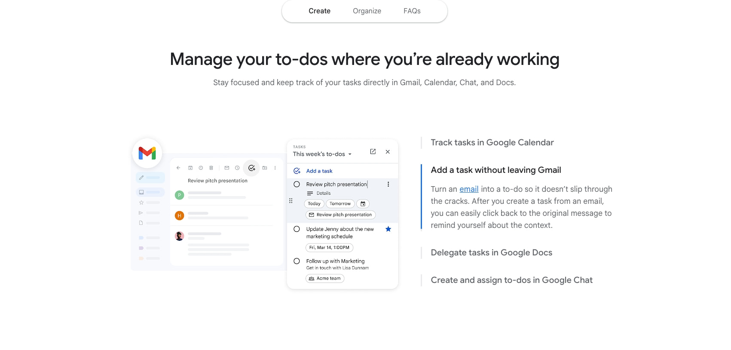Expand Create and assign to-dos in Google Chat
Viewport: 731px width, 350px height.
click(x=511, y=280)
